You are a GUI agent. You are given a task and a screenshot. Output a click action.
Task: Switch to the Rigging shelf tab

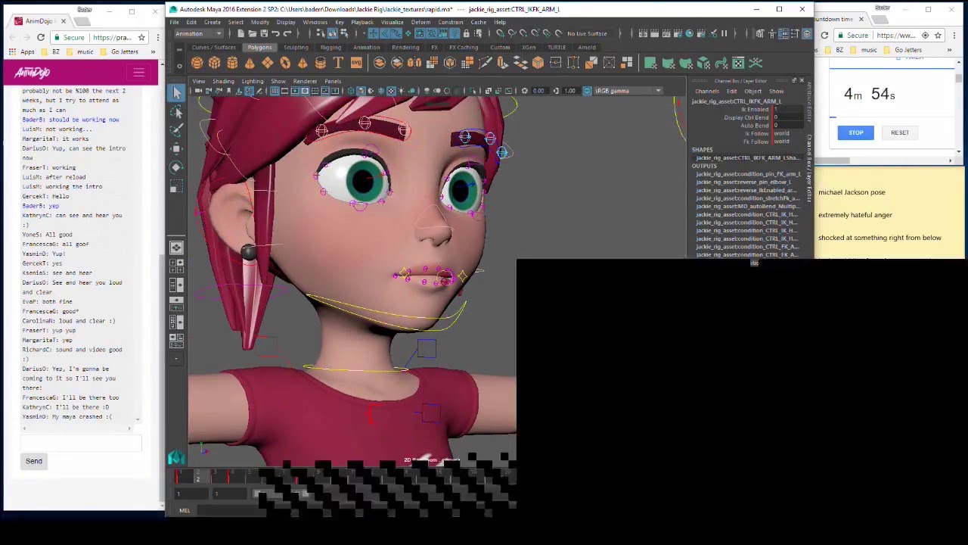[x=330, y=47]
